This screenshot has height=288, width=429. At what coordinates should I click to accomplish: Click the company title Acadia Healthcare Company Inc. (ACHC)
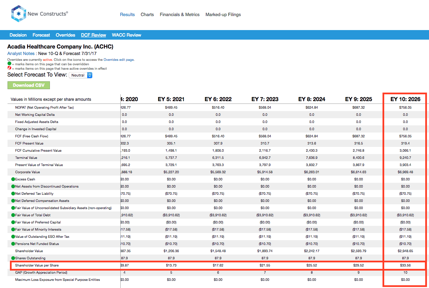[x=60, y=47]
